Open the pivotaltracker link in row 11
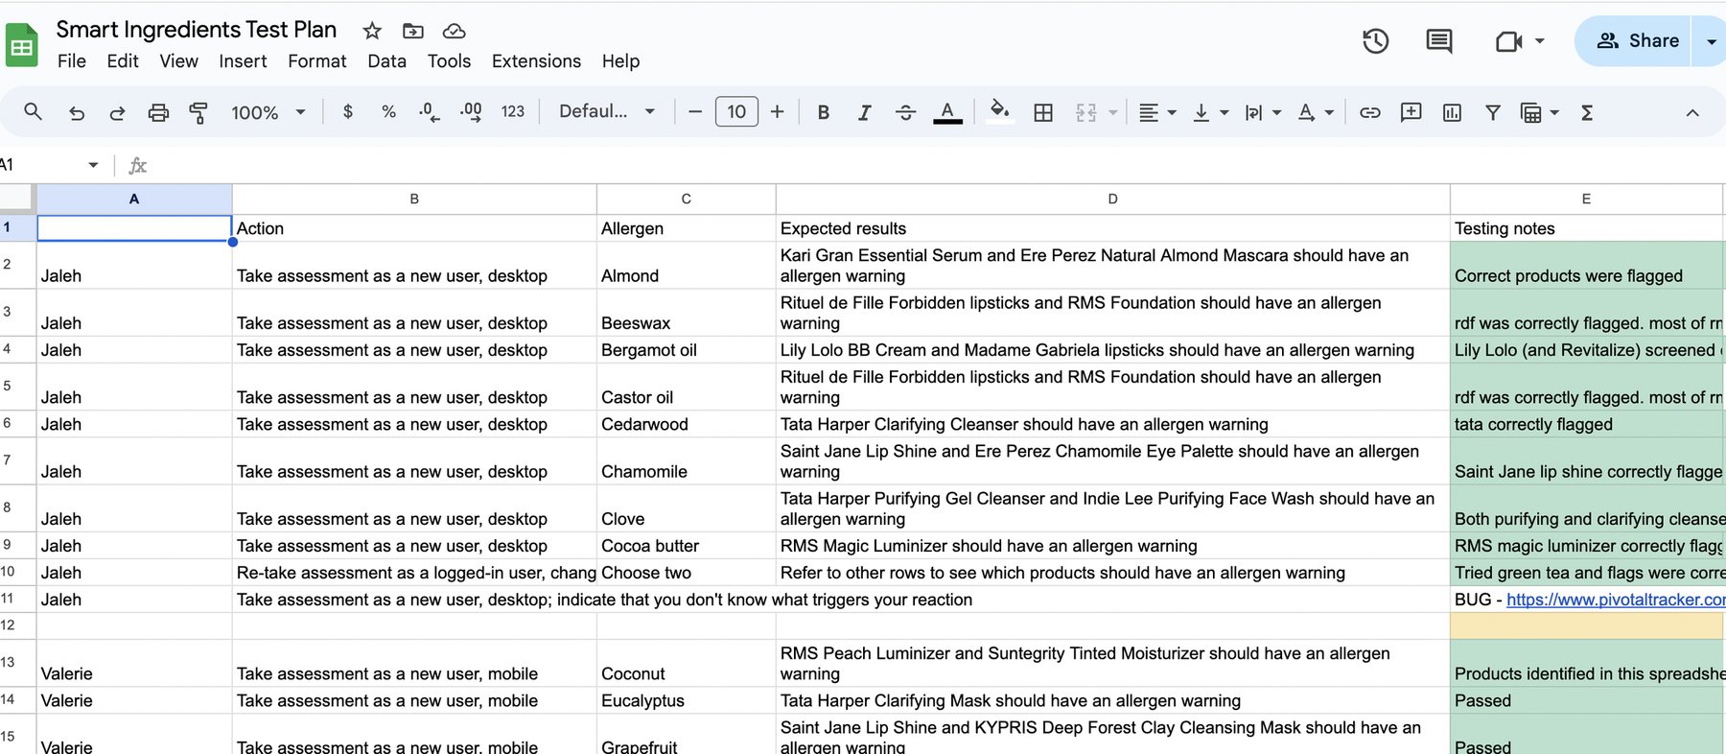 click(x=1616, y=600)
